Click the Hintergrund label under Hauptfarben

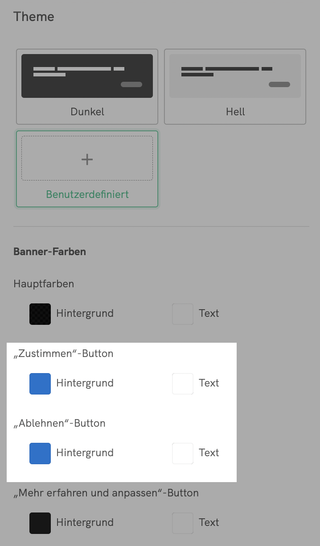tap(85, 314)
